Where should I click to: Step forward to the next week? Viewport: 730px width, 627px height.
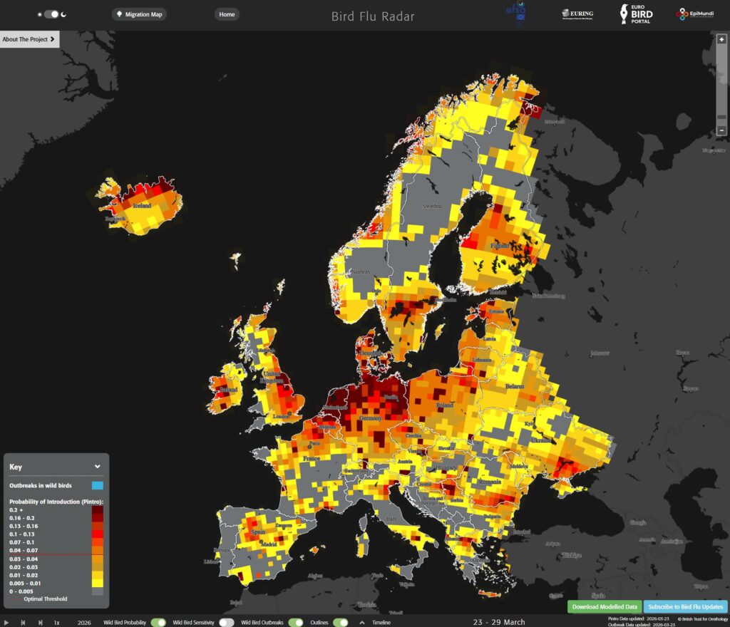[38, 622]
